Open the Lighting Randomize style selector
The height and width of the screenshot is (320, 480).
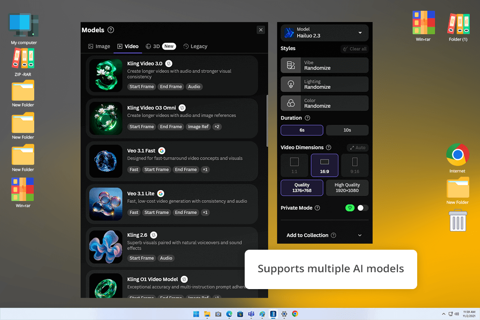coord(324,84)
